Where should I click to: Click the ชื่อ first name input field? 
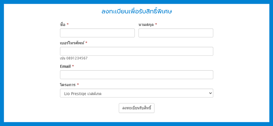pyautogui.click(x=97, y=33)
